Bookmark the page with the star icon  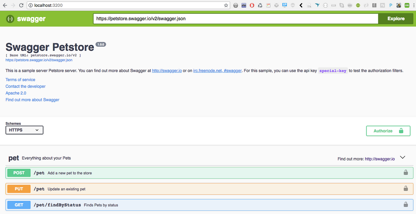(x=226, y=5)
